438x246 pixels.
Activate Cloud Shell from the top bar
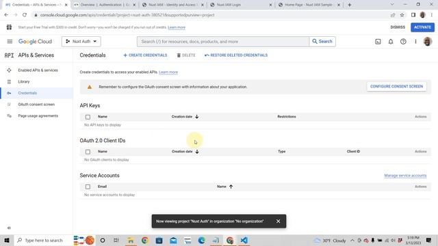pyautogui.click(x=378, y=42)
